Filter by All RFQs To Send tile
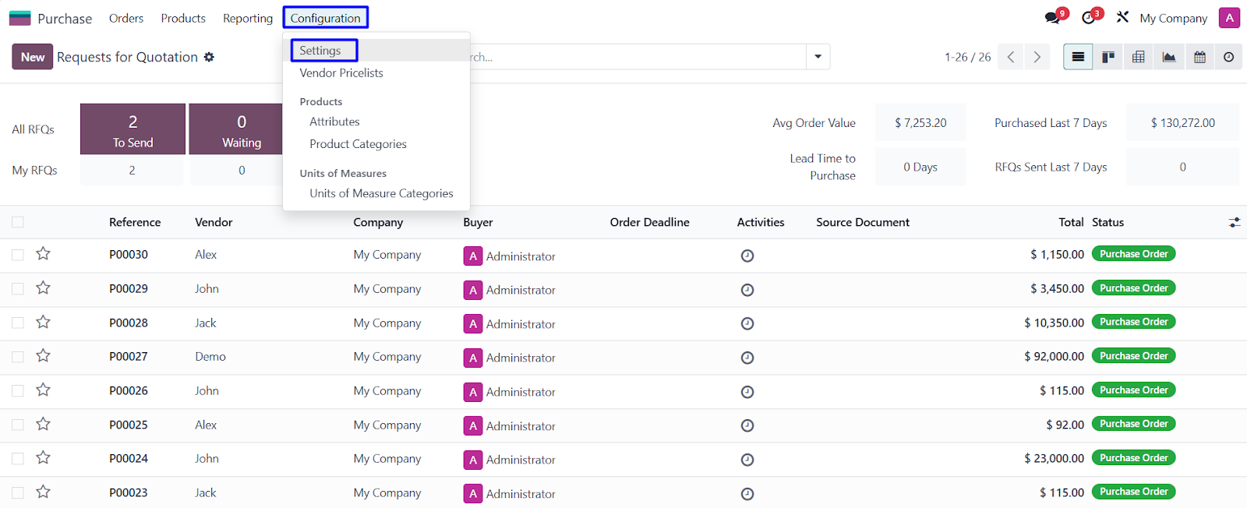Screen dimensions: 1247x508 tap(132, 129)
